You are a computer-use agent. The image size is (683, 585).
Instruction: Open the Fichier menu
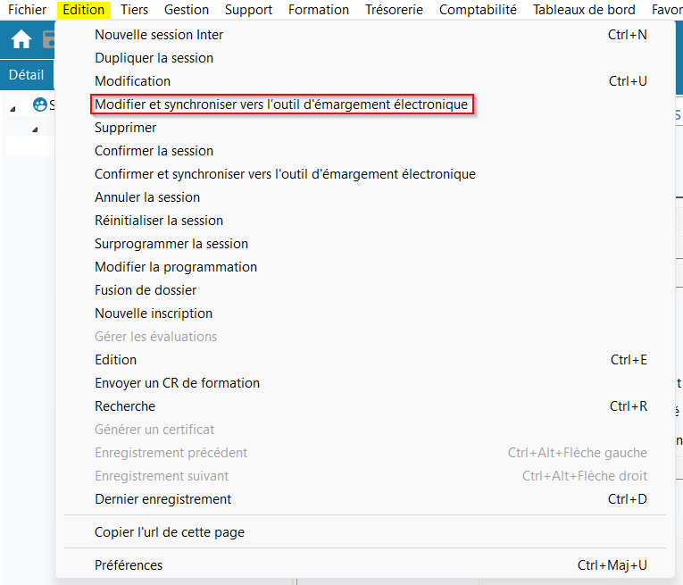coord(27,10)
